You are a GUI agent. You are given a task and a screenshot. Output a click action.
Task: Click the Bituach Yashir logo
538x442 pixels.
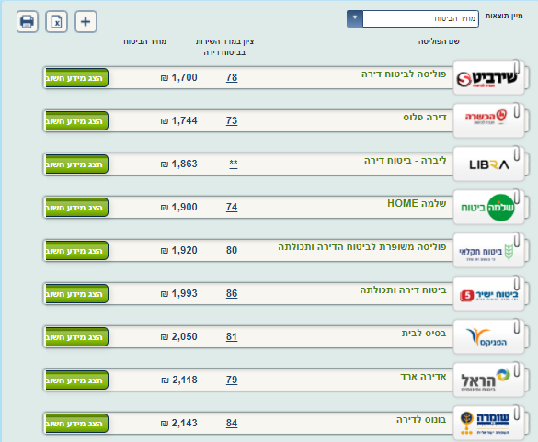[x=488, y=295]
